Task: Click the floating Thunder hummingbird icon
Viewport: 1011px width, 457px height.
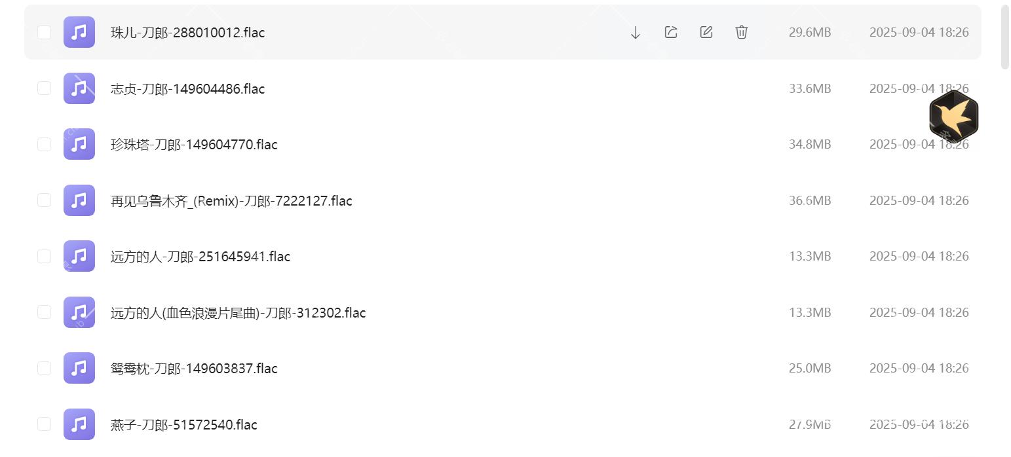Action: [x=953, y=118]
